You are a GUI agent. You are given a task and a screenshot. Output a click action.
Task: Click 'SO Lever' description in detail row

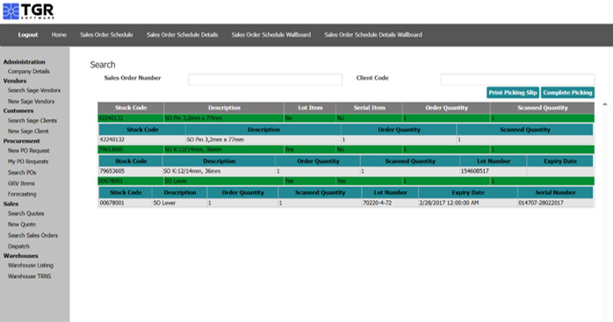click(x=164, y=203)
